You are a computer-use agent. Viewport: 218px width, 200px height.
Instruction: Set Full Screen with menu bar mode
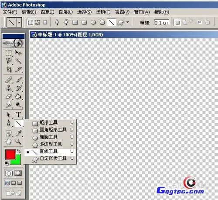click(14, 183)
